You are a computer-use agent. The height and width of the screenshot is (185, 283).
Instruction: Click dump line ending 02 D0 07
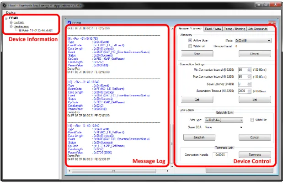(88, 159)
